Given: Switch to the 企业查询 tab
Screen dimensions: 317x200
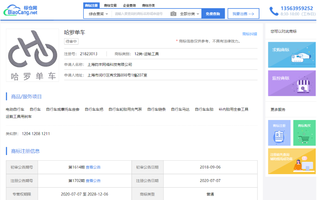Looking at the screenshot, I should 129,5.
